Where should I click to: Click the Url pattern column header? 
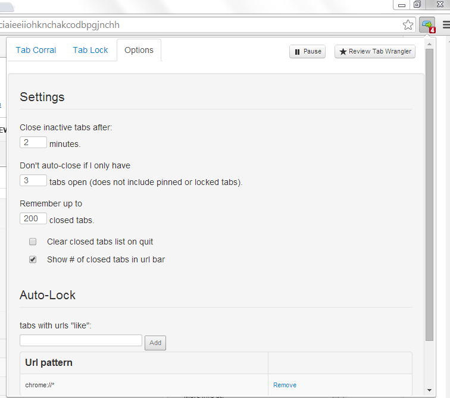pos(49,363)
